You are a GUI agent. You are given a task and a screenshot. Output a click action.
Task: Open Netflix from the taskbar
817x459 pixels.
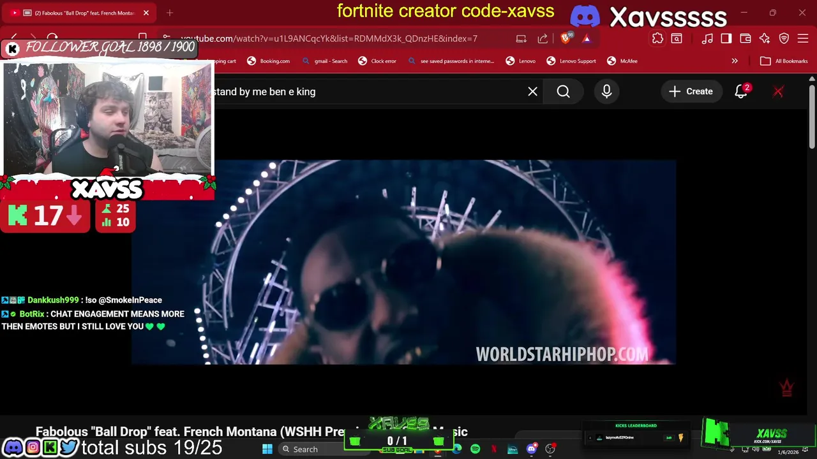point(493,449)
